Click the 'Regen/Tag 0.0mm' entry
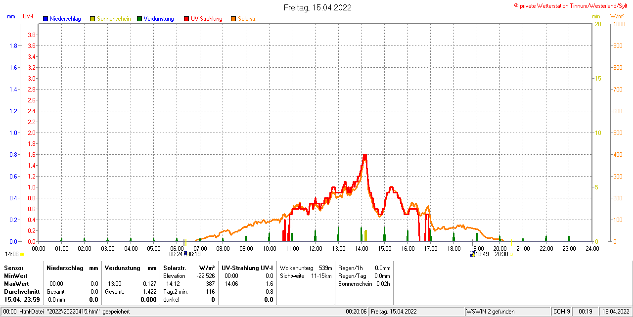 pos(364,276)
